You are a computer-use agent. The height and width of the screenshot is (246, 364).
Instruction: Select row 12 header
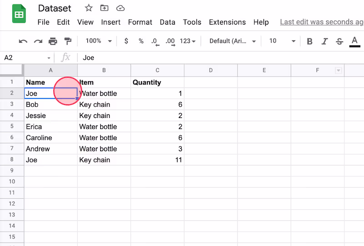point(12,204)
